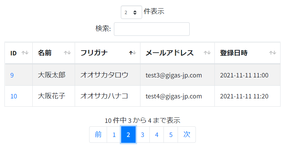The height and width of the screenshot is (149, 285).
Task: Jump to pagination page 4
Action: click(x=157, y=135)
